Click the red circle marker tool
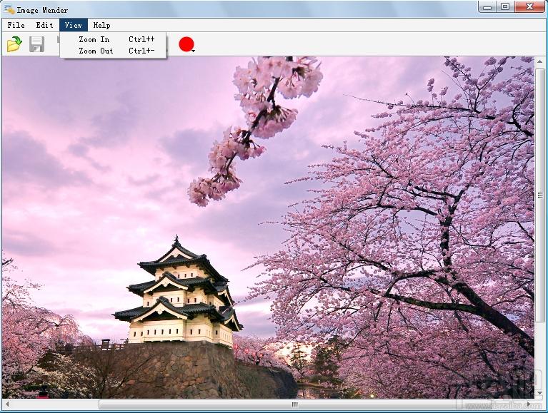 point(186,44)
